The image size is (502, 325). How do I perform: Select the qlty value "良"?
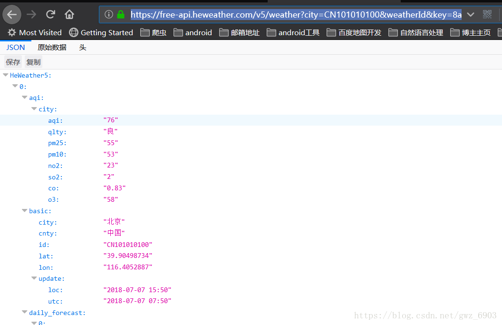110,131
